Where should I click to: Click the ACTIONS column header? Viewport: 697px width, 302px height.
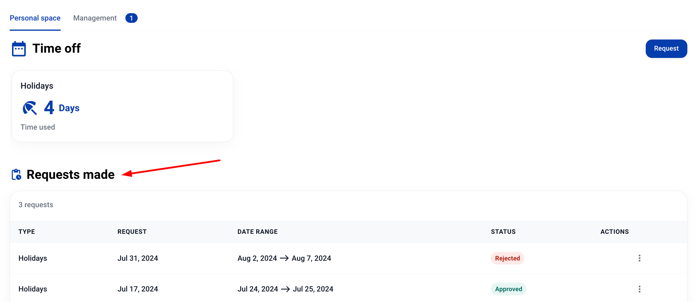point(614,232)
